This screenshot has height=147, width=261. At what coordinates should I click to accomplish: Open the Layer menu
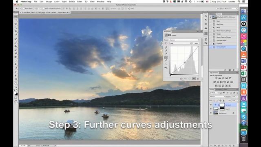(x=57, y=2)
